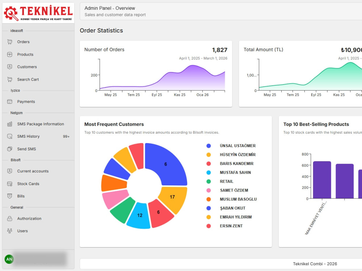
Task: Toggle SAMET ÖZDEM legend pink dot
Action: tap(209, 190)
